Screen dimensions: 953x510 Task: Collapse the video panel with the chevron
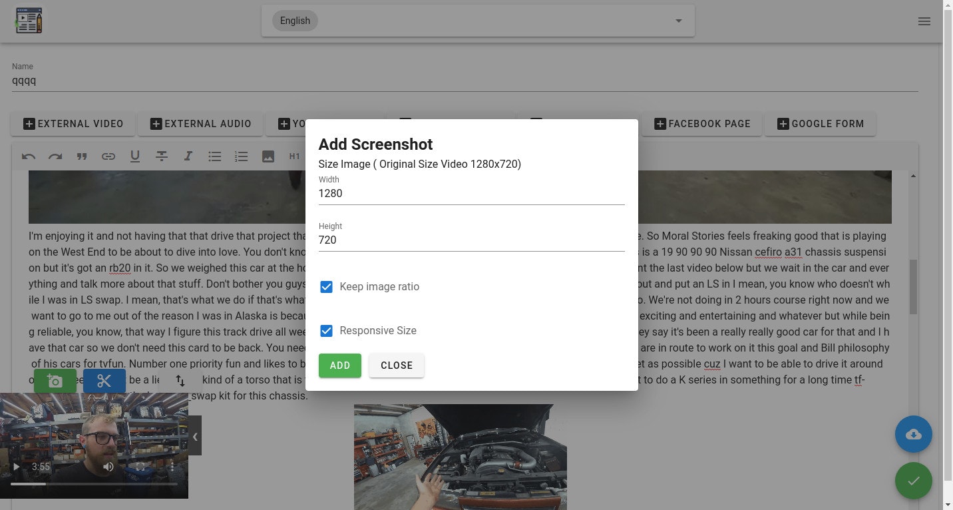[195, 437]
